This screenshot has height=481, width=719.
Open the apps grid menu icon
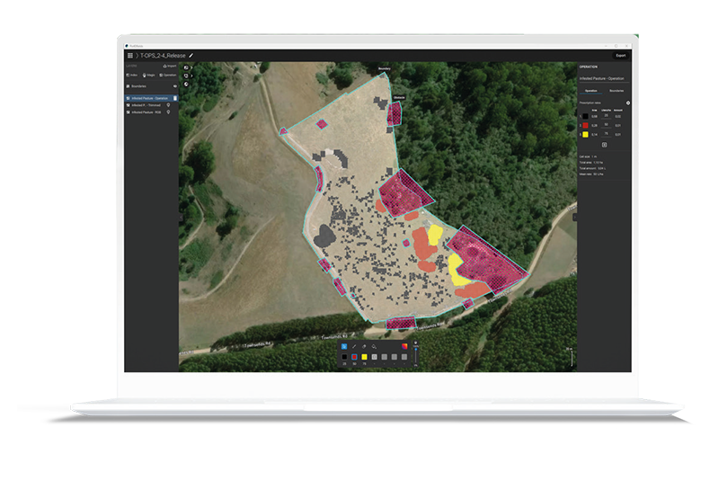pos(130,56)
